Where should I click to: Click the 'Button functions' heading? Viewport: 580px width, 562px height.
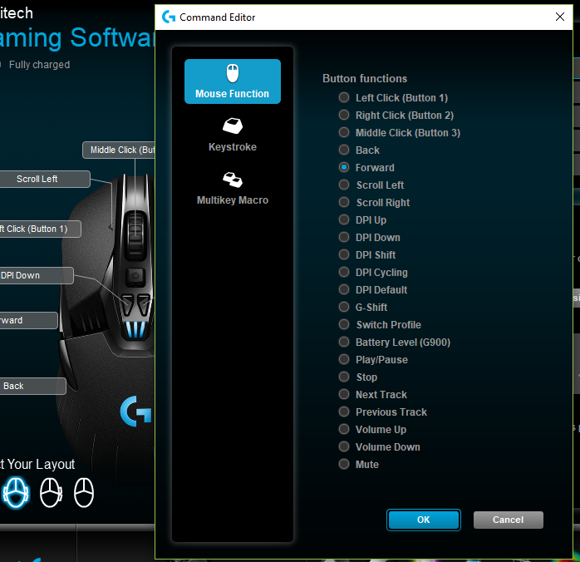pyautogui.click(x=365, y=78)
